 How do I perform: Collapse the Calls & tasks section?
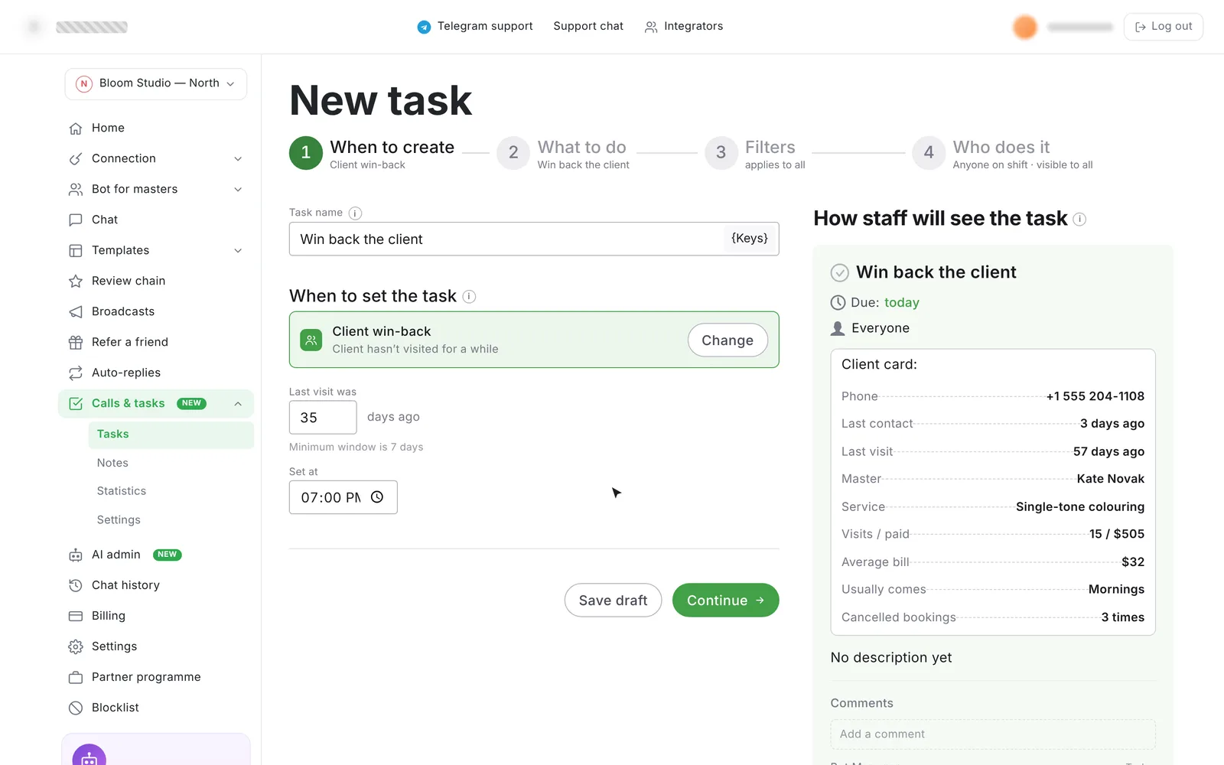click(x=238, y=403)
